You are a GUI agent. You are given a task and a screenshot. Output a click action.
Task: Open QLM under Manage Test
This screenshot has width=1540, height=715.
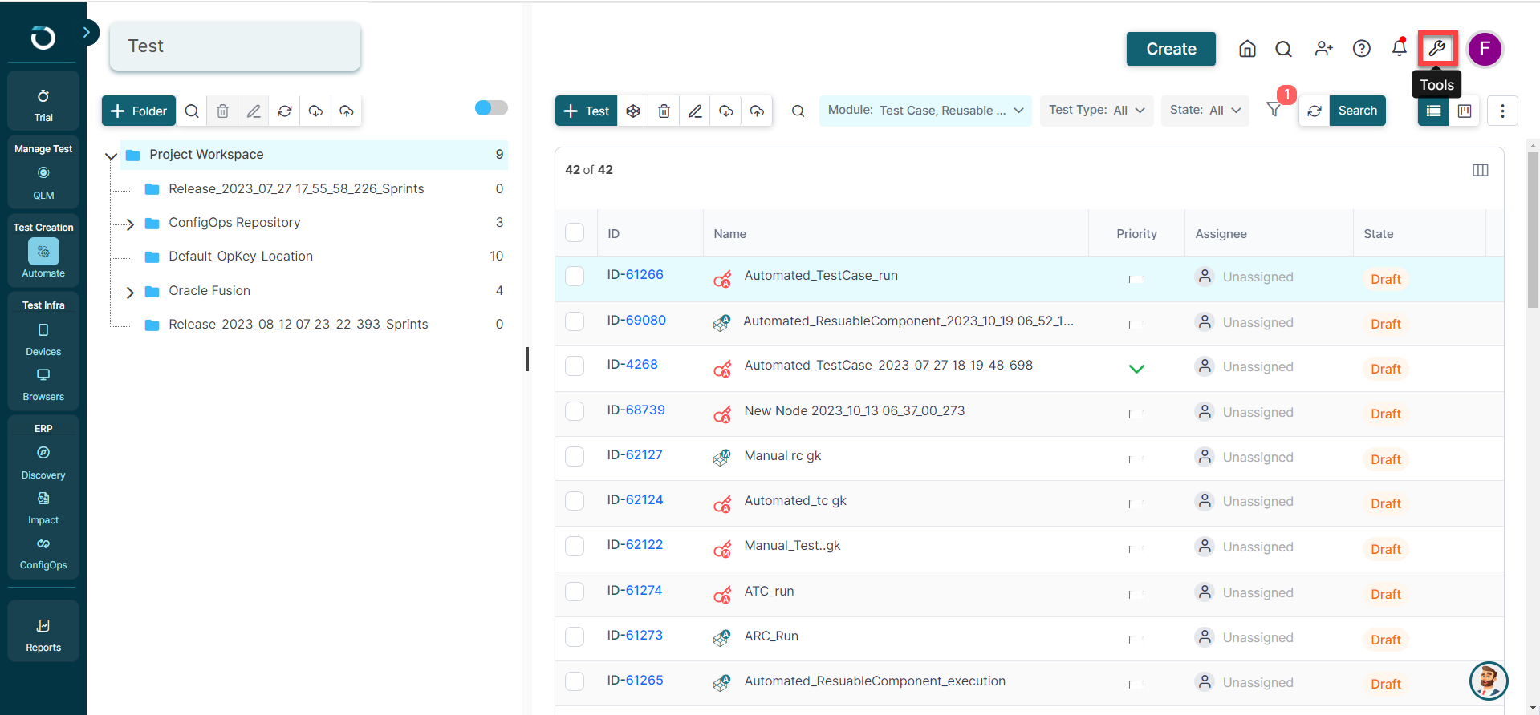click(43, 183)
